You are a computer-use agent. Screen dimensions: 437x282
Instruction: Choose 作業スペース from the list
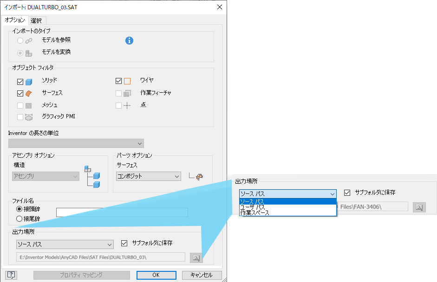click(x=288, y=213)
